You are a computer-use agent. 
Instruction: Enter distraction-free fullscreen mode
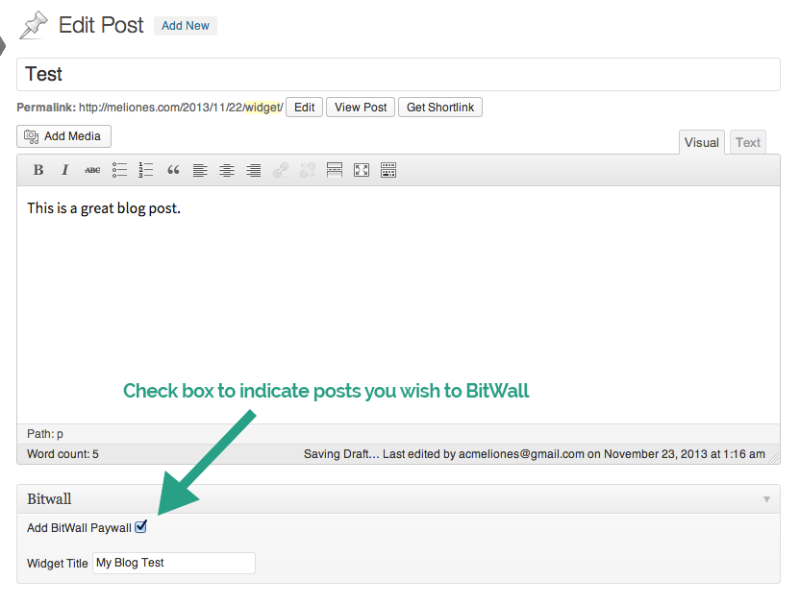pyautogui.click(x=362, y=170)
